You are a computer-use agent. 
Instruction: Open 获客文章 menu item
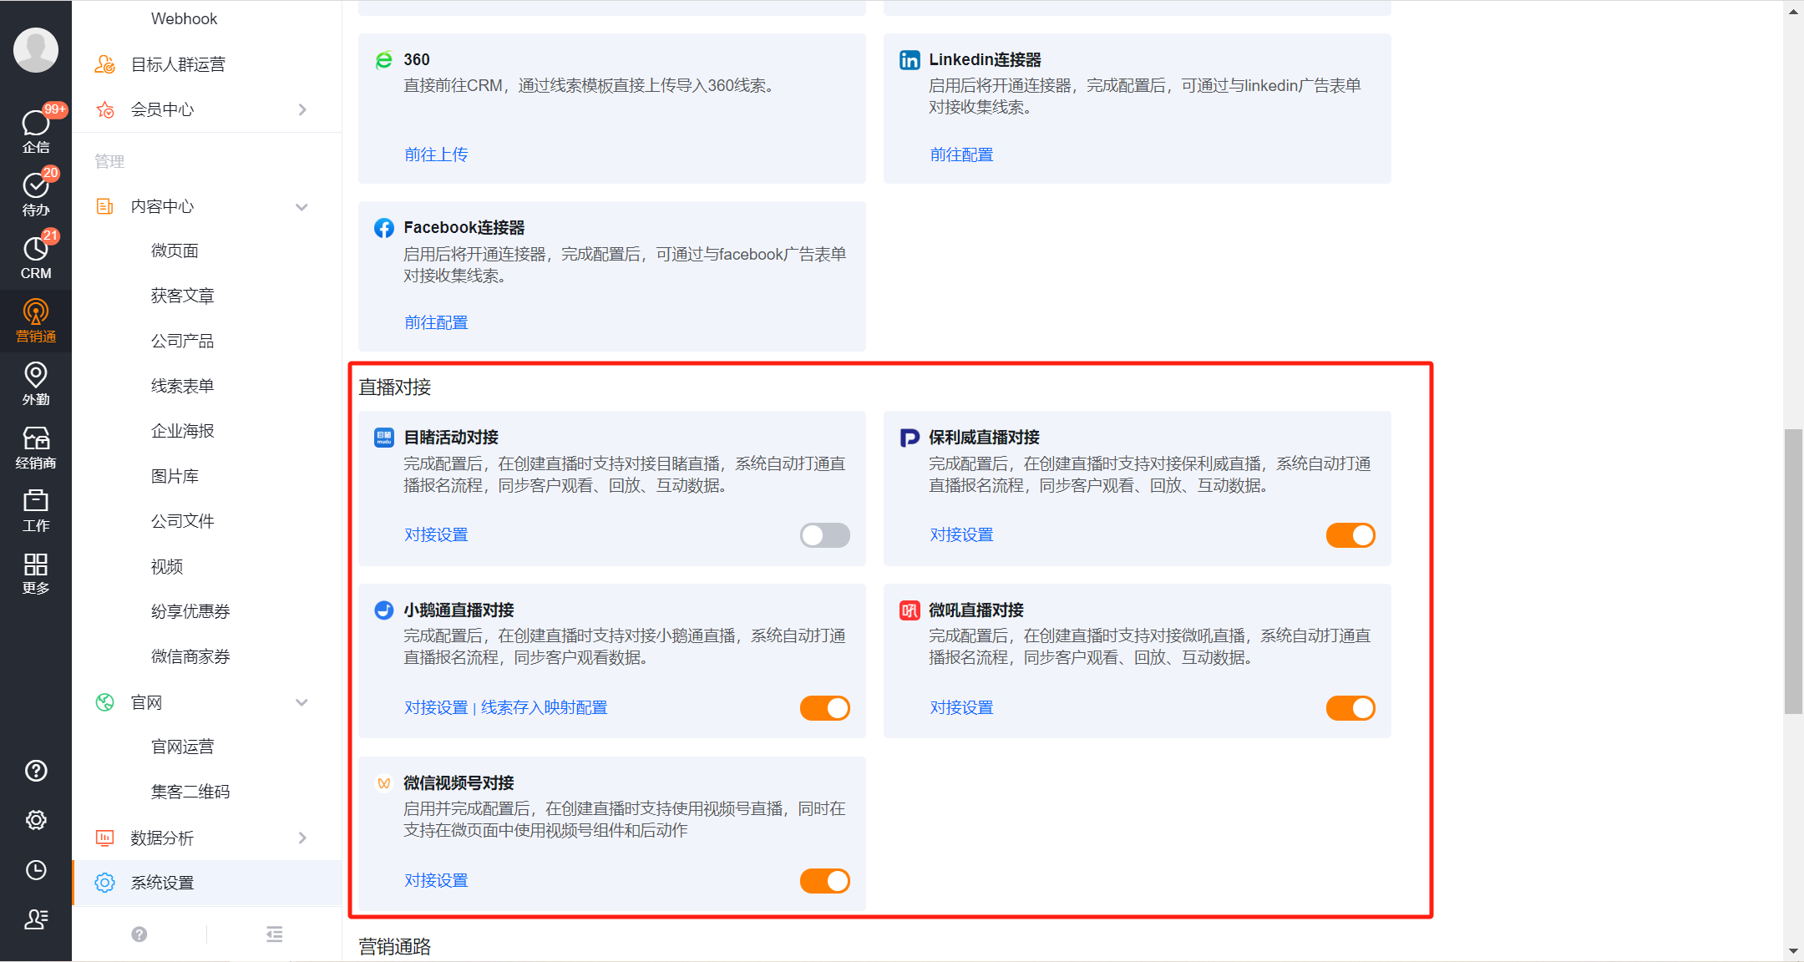[182, 296]
